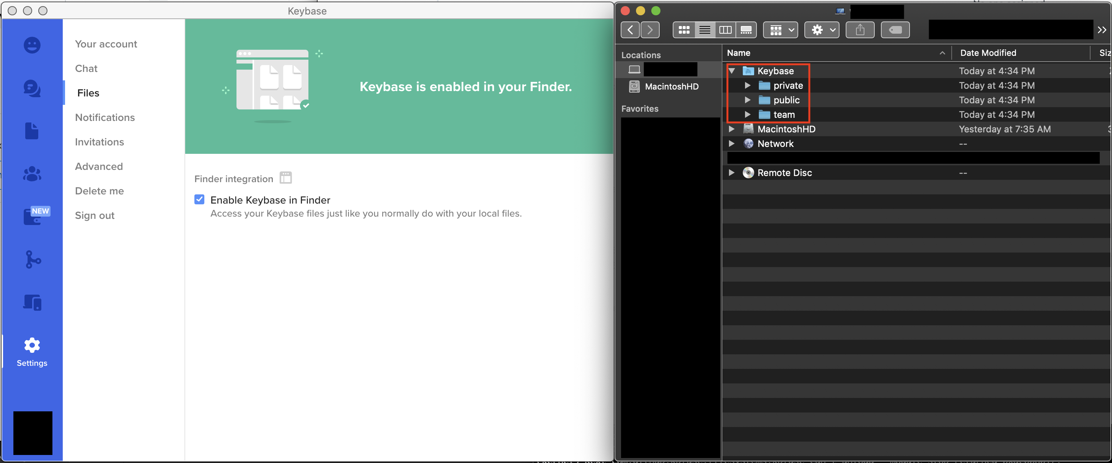Click Sign out in Keybase settings
The height and width of the screenshot is (463, 1112).
95,215
